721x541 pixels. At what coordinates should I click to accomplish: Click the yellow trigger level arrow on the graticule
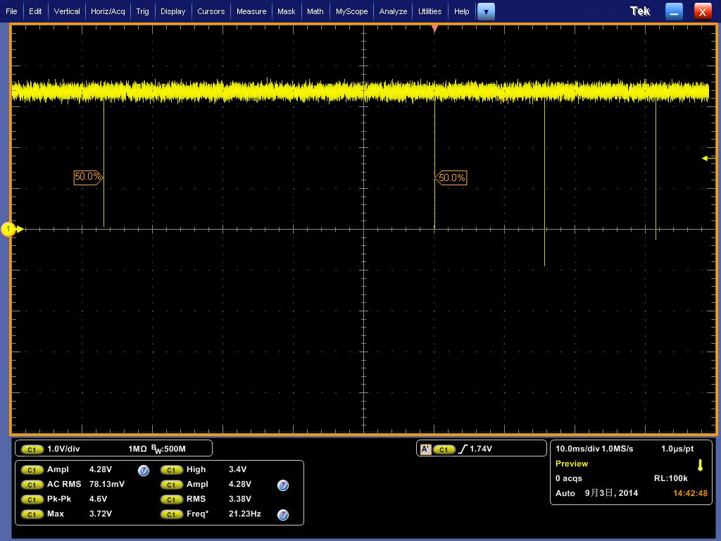click(708, 158)
